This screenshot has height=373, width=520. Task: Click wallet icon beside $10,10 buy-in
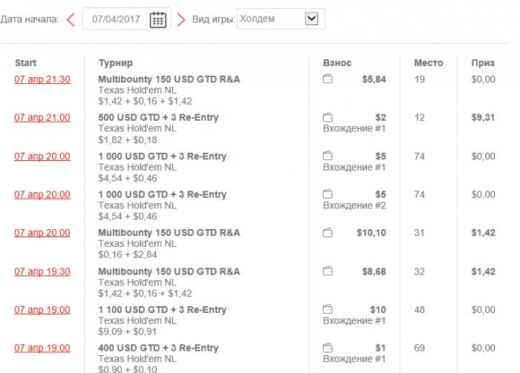click(328, 233)
